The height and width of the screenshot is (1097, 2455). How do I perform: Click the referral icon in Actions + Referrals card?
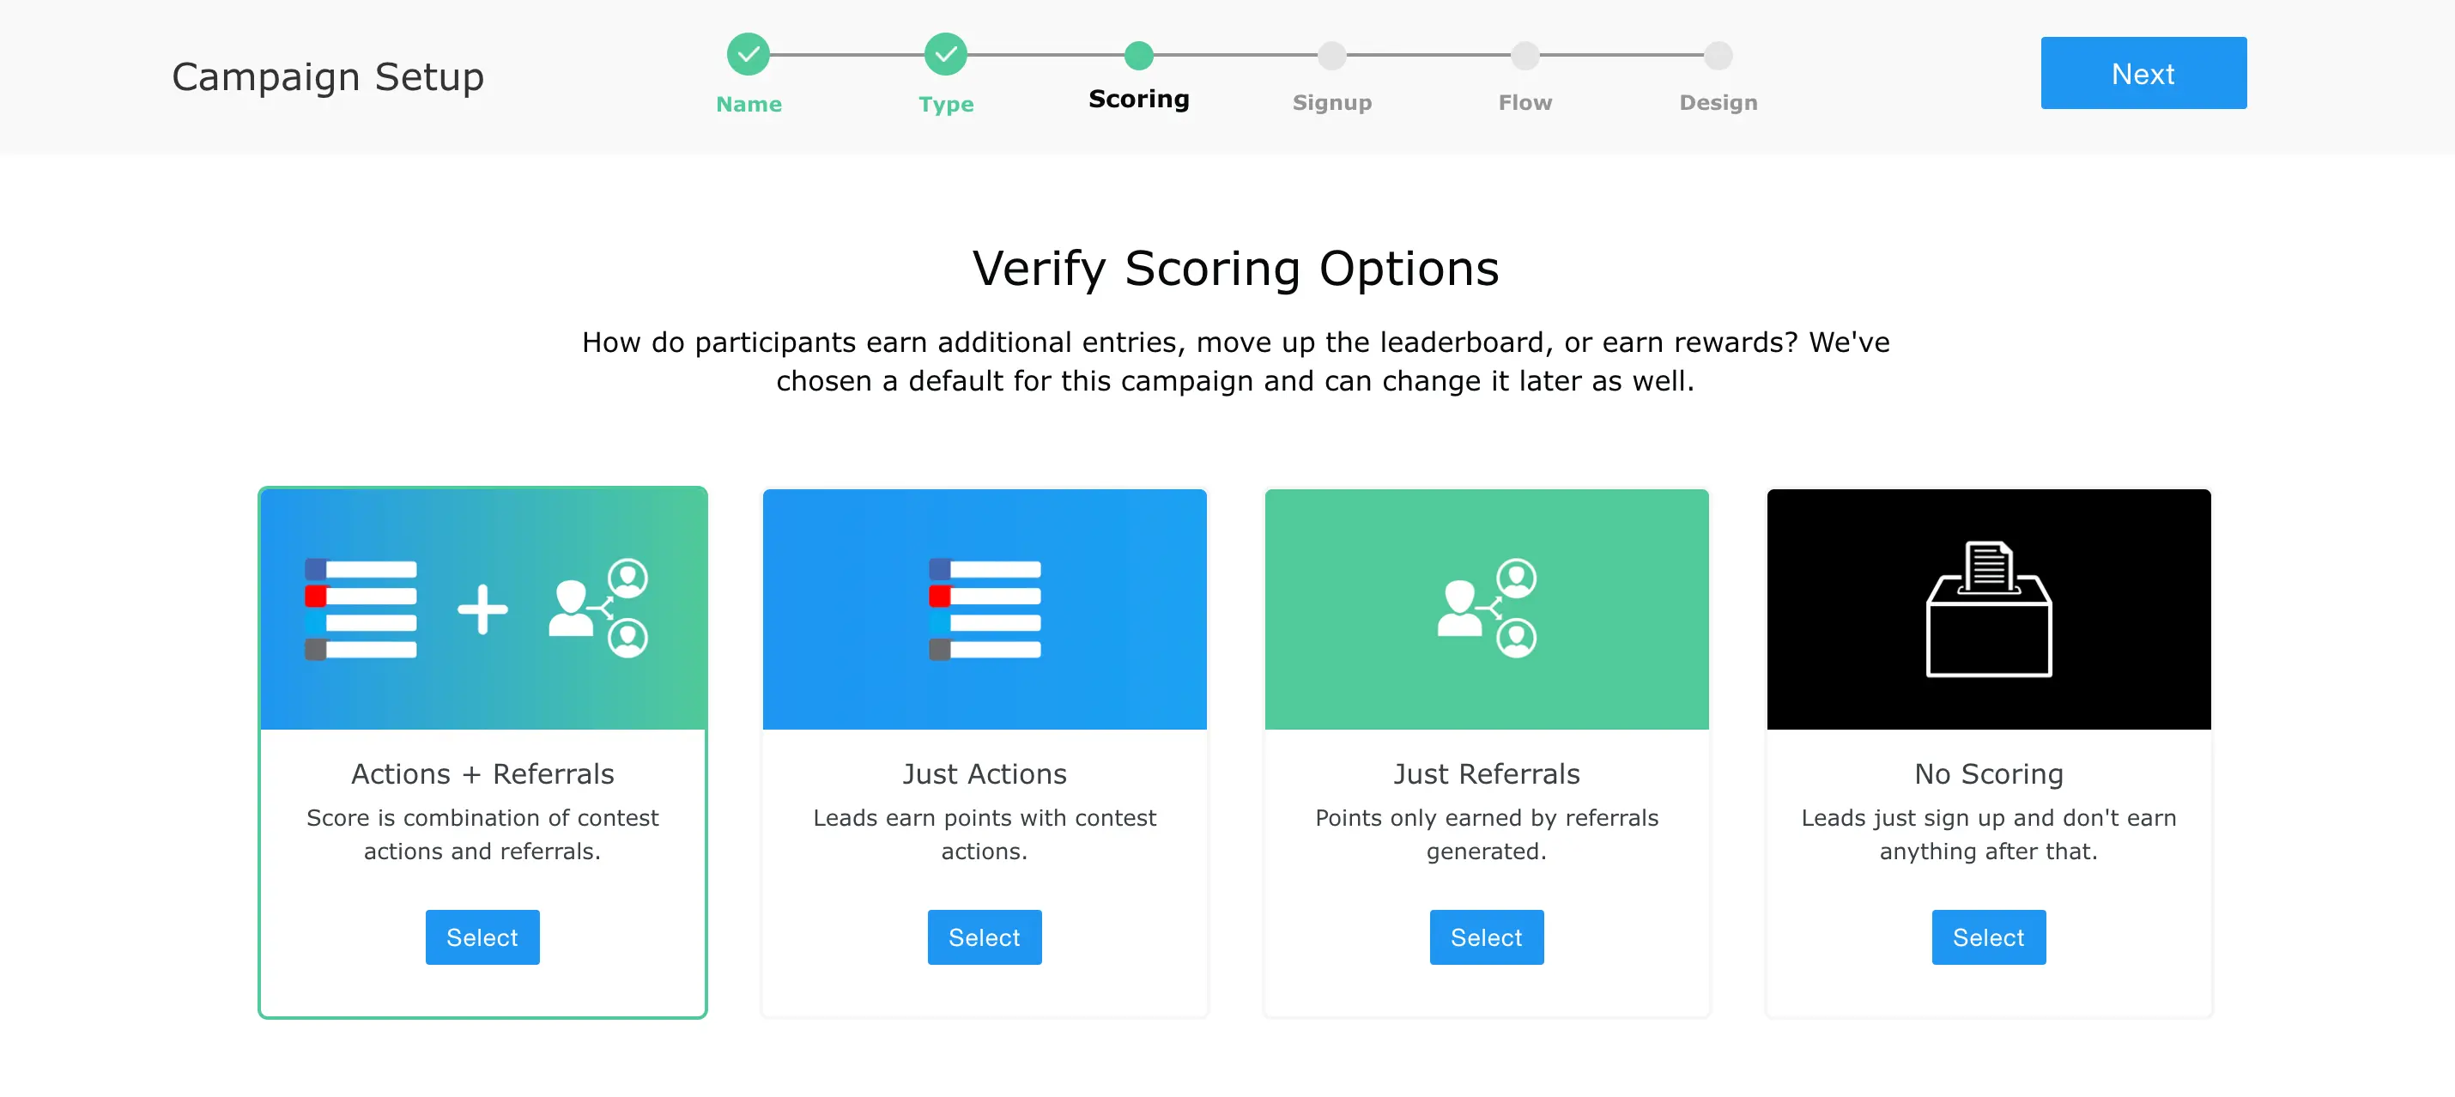[598, 608]
